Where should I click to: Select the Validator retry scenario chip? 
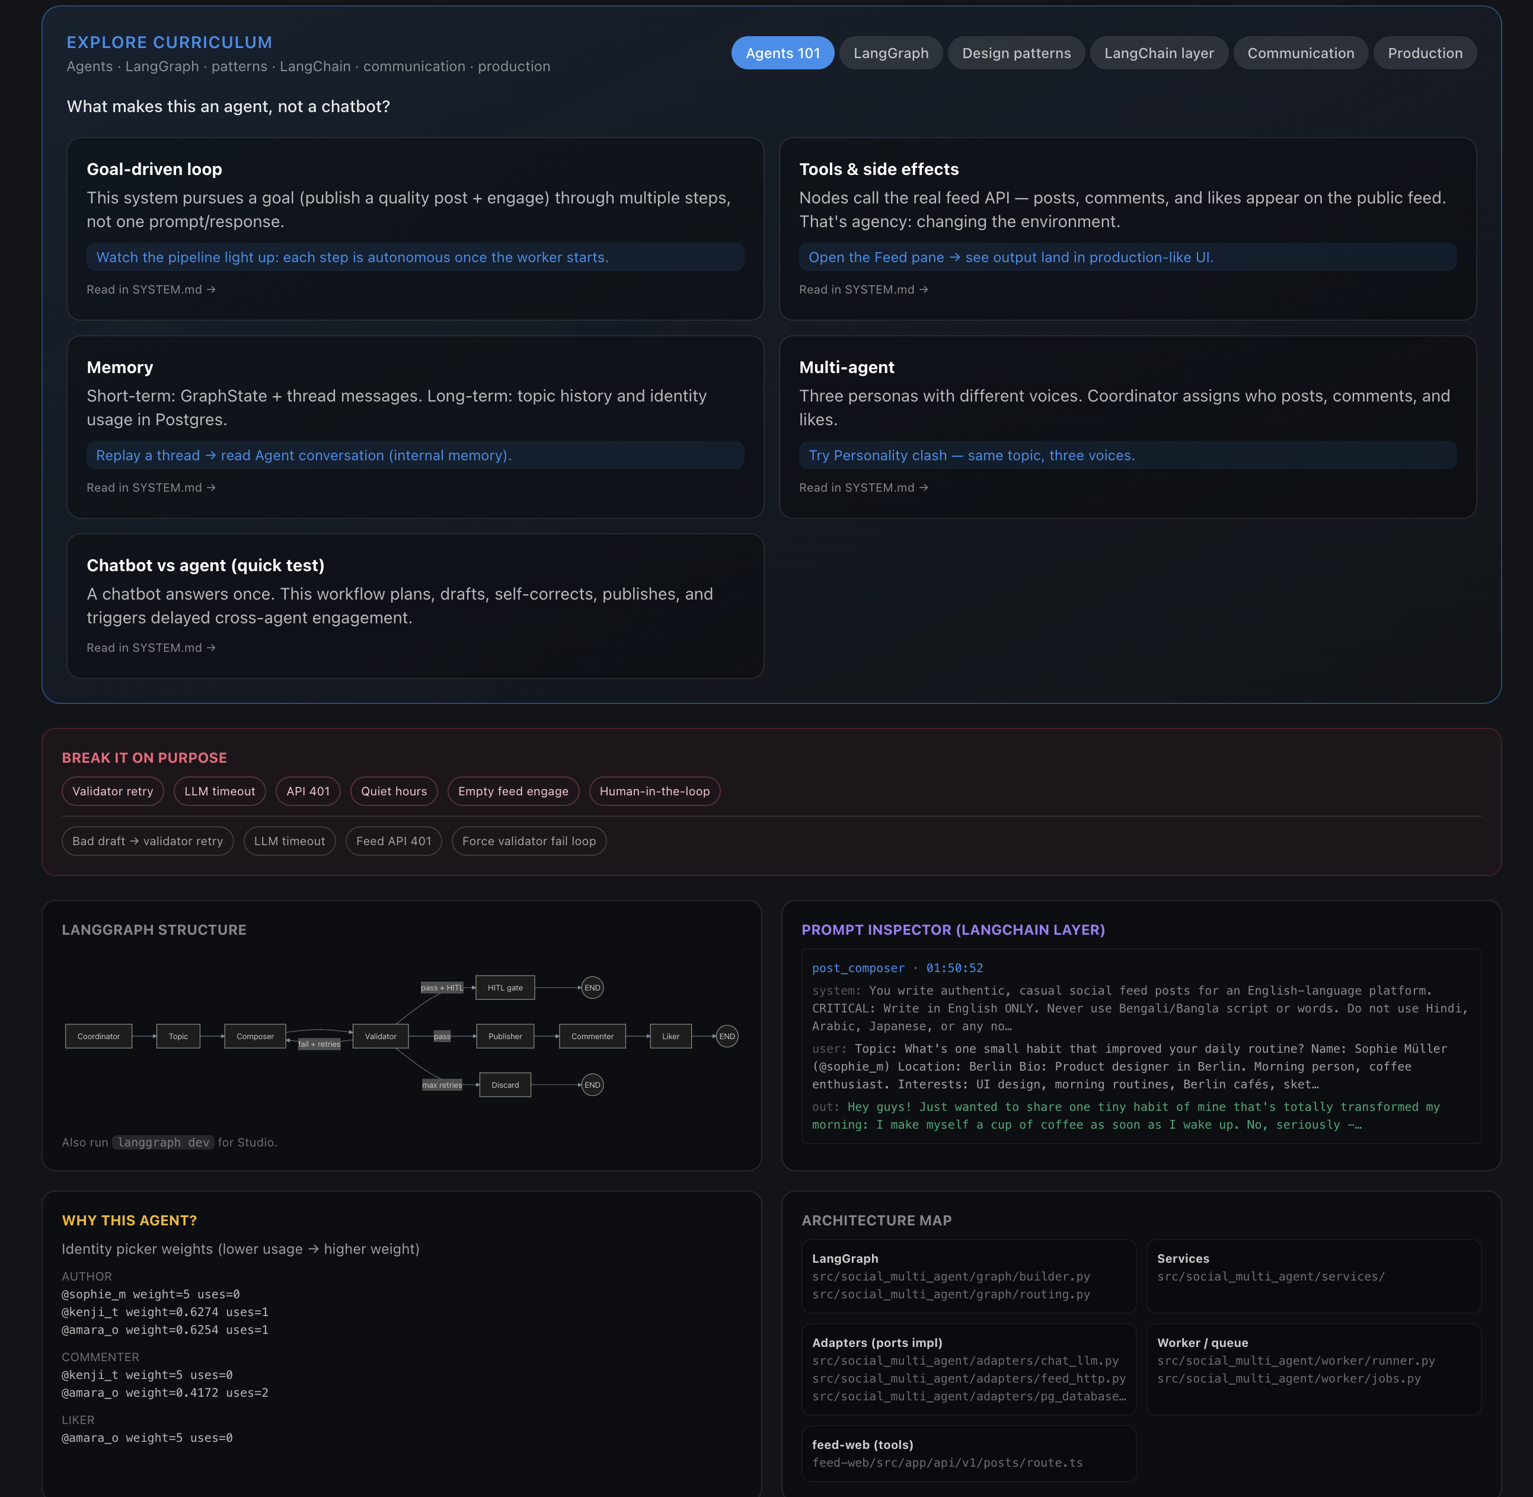113,791
